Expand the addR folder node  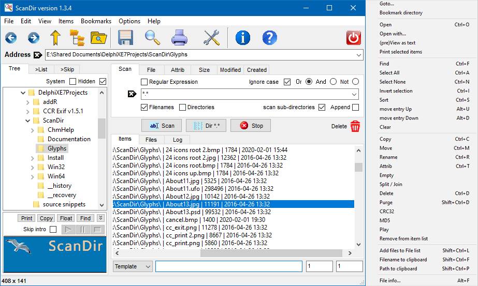pyautogui.click(x=28, y=102)
